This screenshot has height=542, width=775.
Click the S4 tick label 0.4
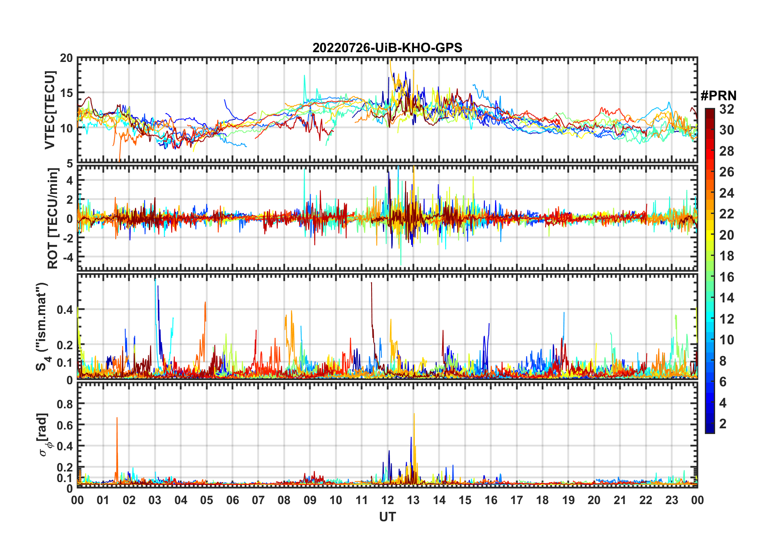pos(65,310)
